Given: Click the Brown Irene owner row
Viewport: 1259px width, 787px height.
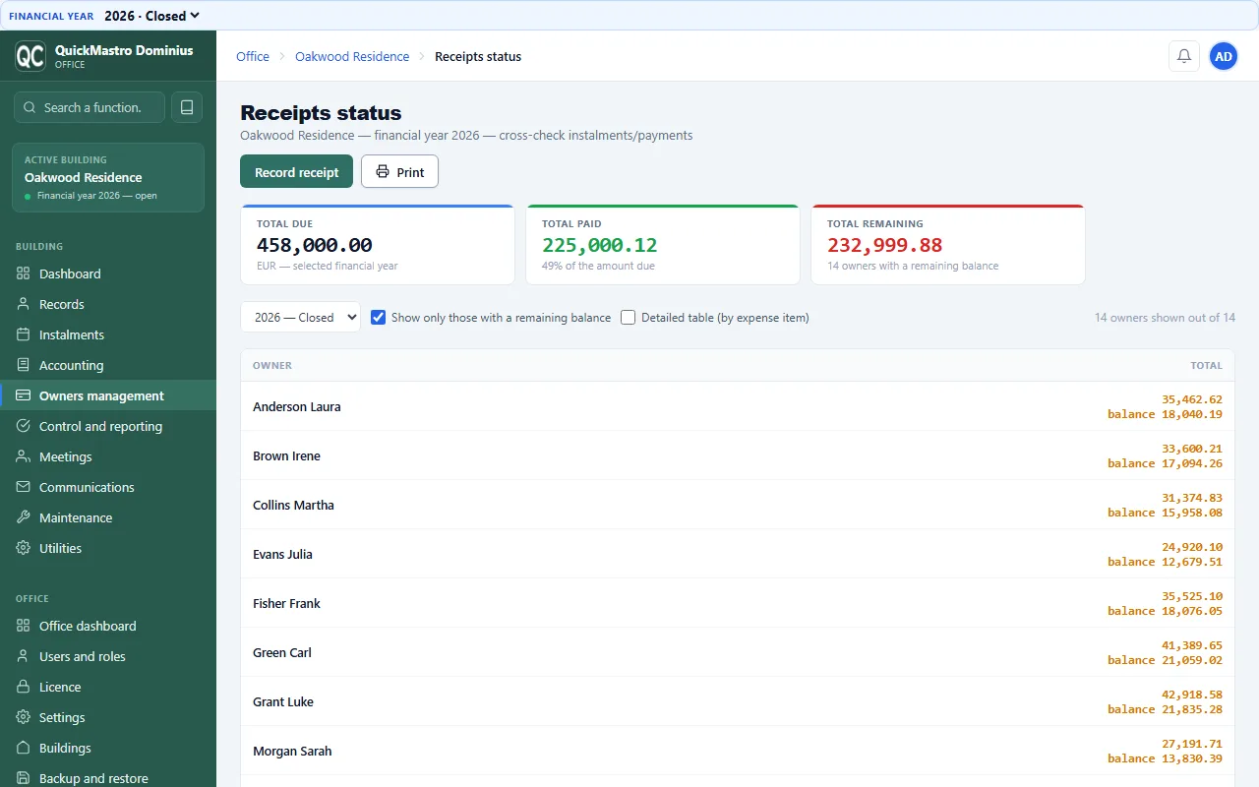Looking at the screenshot, I should [738, 455].
